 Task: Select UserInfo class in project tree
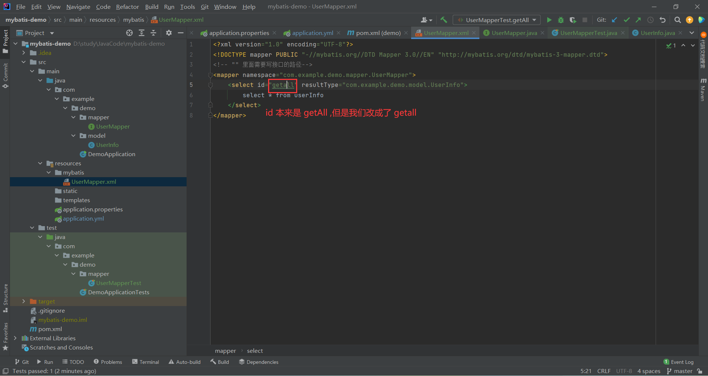pyautogui.click(x=107, y=145)
